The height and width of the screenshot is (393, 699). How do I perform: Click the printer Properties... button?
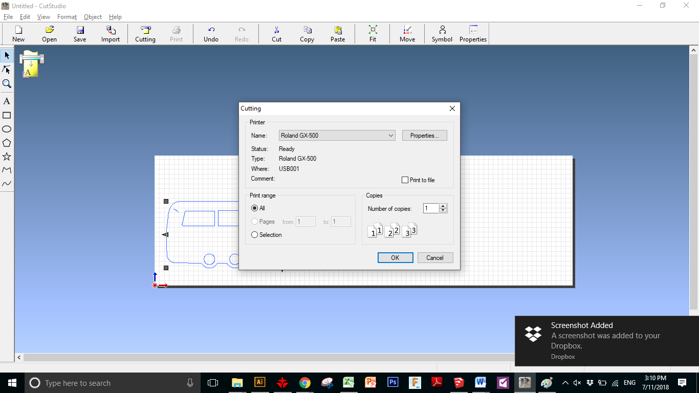click(x=425, y=136)
